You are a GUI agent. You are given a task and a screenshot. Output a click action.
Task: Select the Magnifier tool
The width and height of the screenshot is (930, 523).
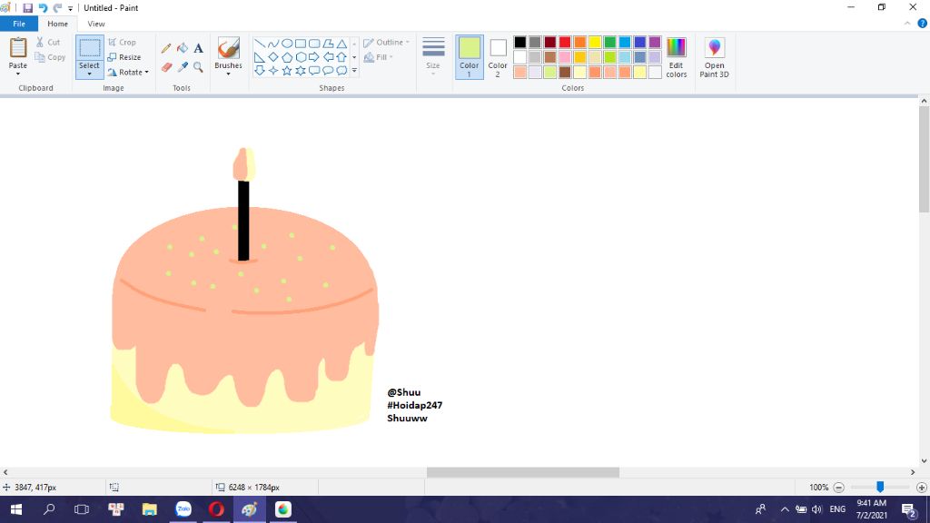[199, 67]
